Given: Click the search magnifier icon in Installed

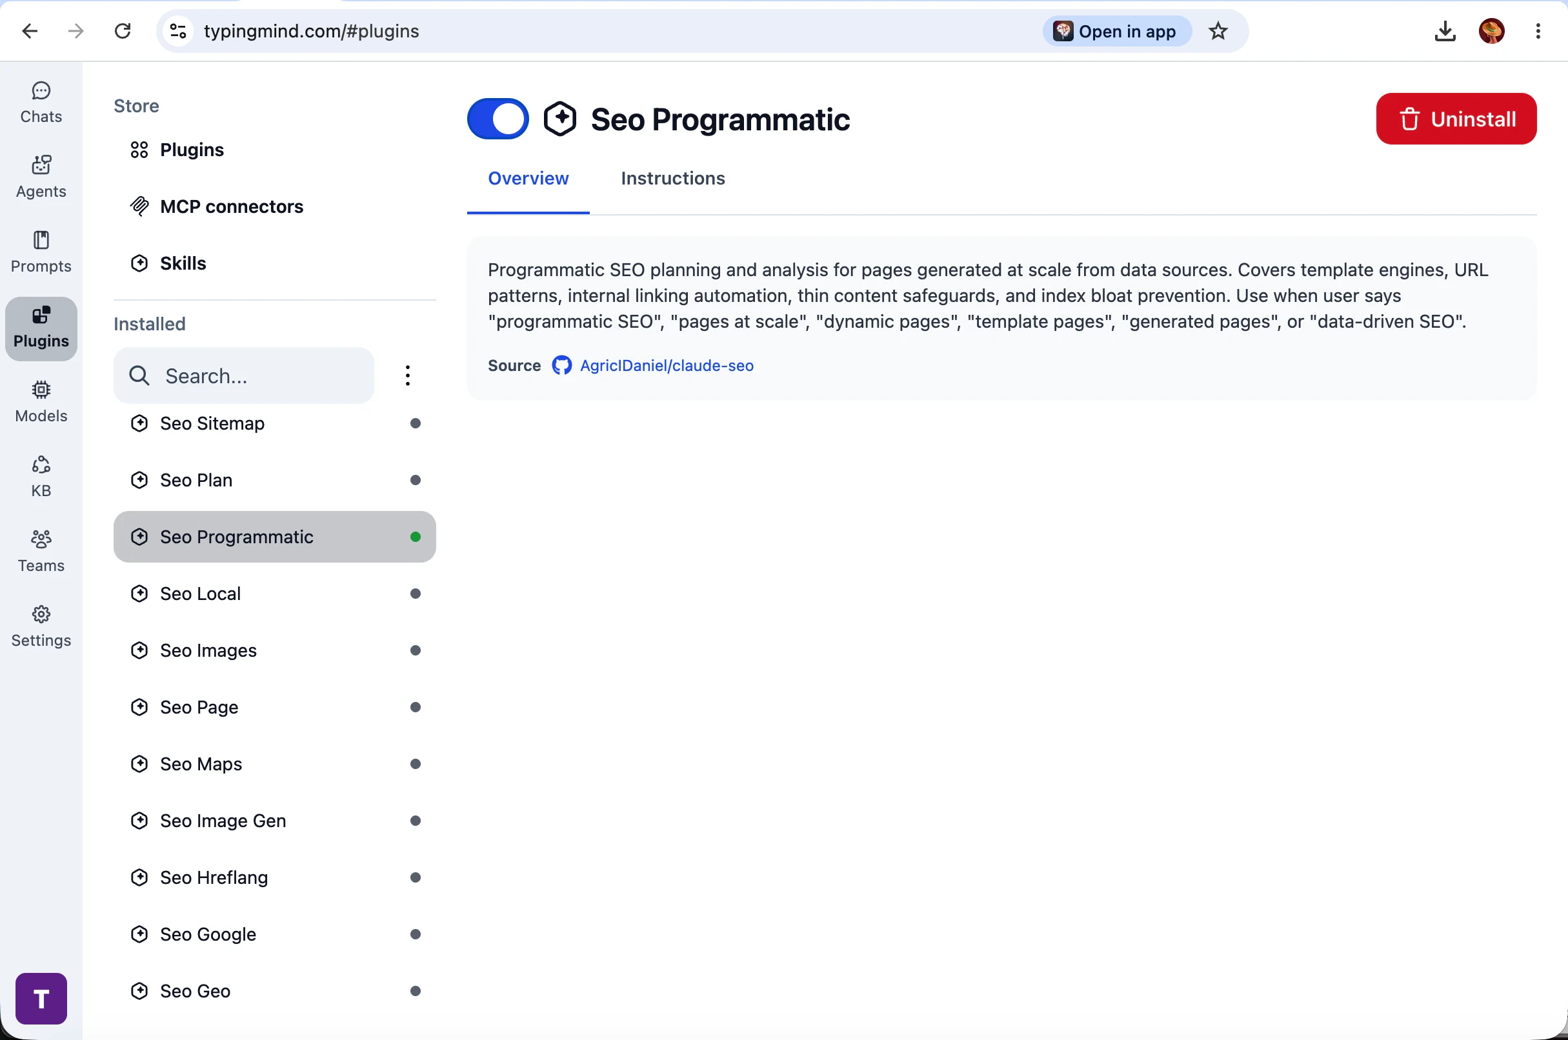Looking at the screenshot, I should pyautogui.click(x=139, y=376).
